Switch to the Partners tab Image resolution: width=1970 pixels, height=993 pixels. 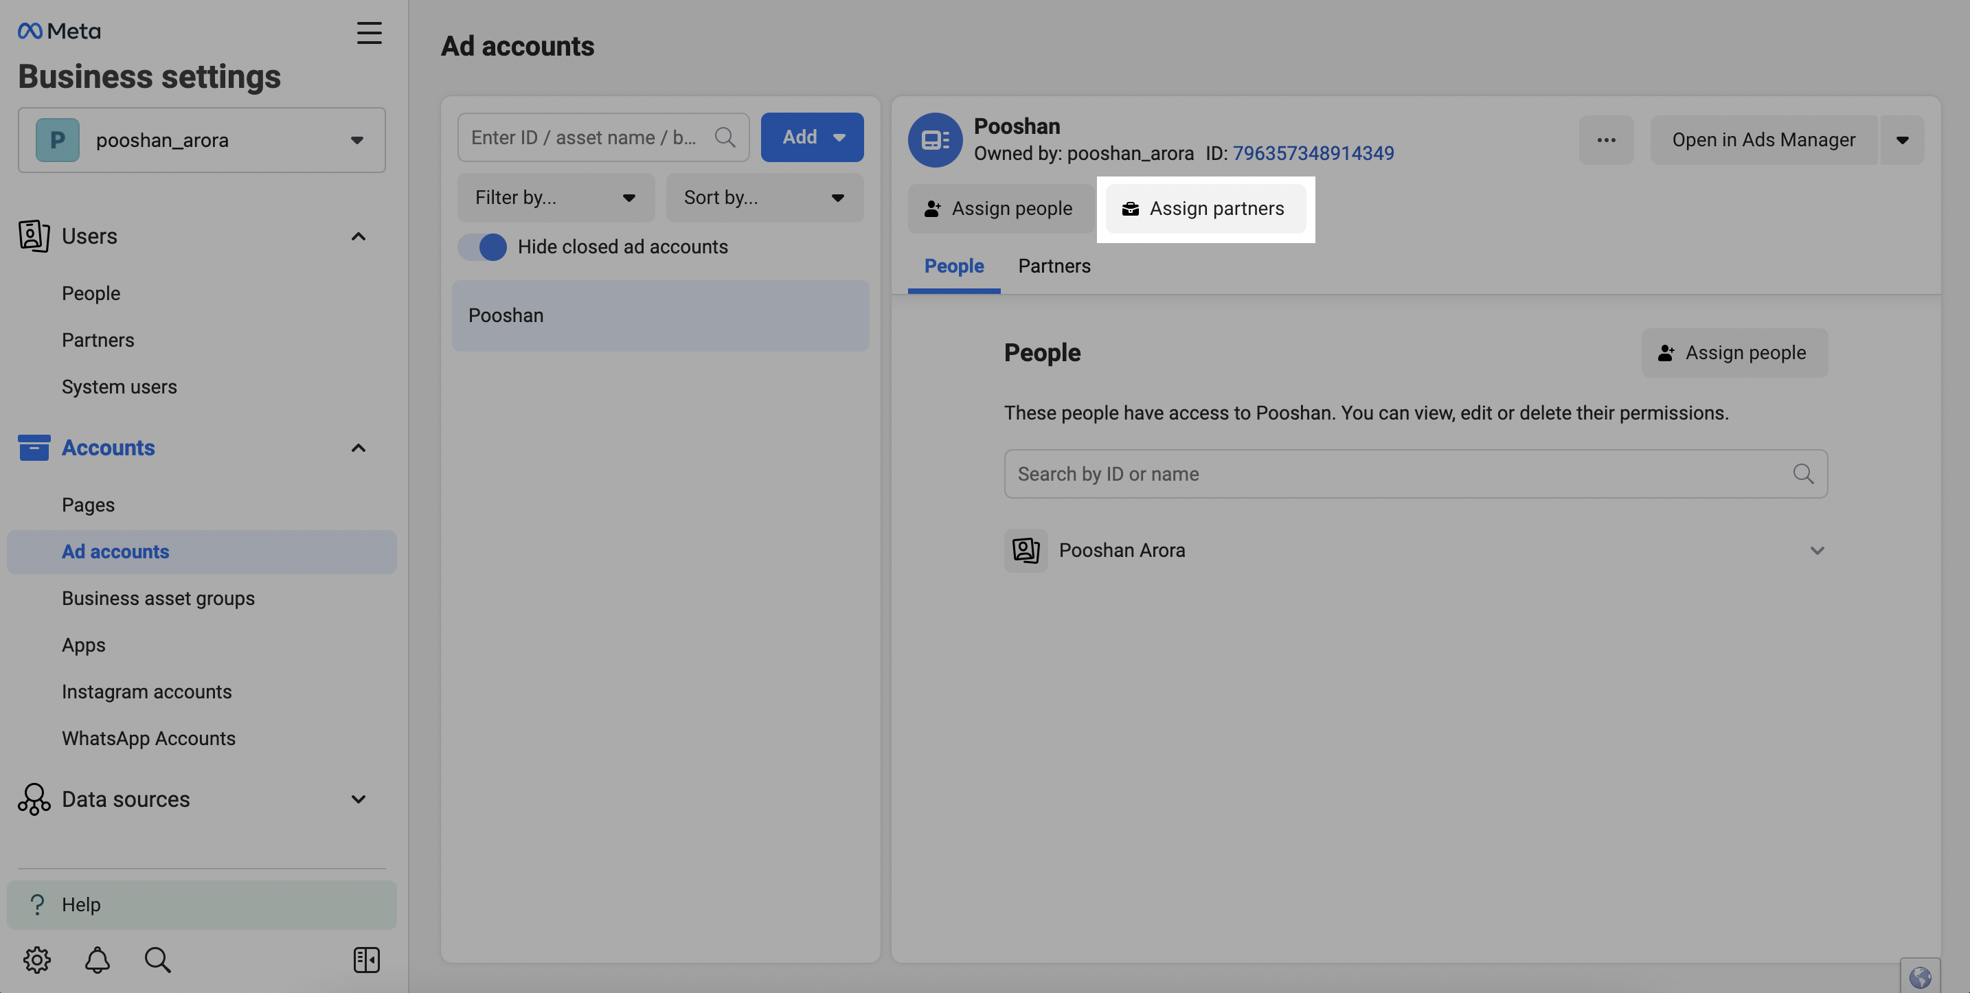point(1054,266)
